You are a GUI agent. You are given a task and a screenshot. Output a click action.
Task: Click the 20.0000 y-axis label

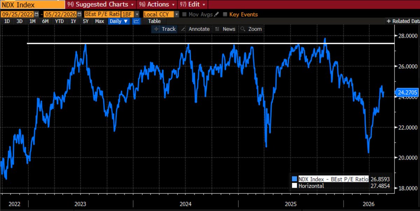click(x=408, y=158)
